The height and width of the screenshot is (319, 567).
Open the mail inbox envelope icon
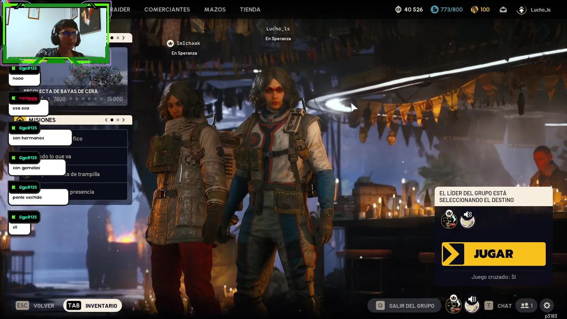[x=503, y=9]
